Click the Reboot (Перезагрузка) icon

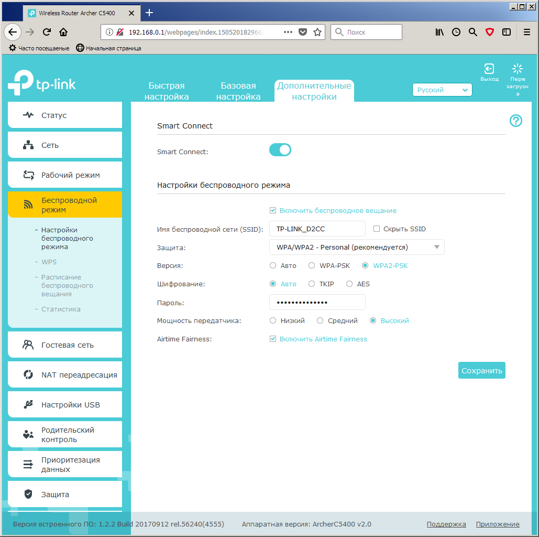tap(518, 69)
